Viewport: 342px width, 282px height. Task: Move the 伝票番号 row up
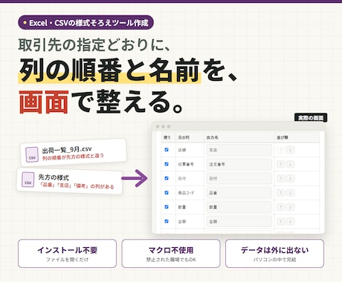pyautogui.click(x=281, y=164)
